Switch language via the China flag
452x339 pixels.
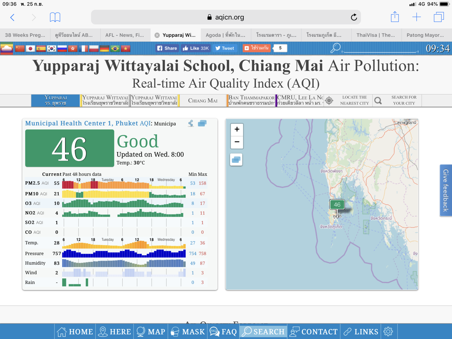click(20, 49)
